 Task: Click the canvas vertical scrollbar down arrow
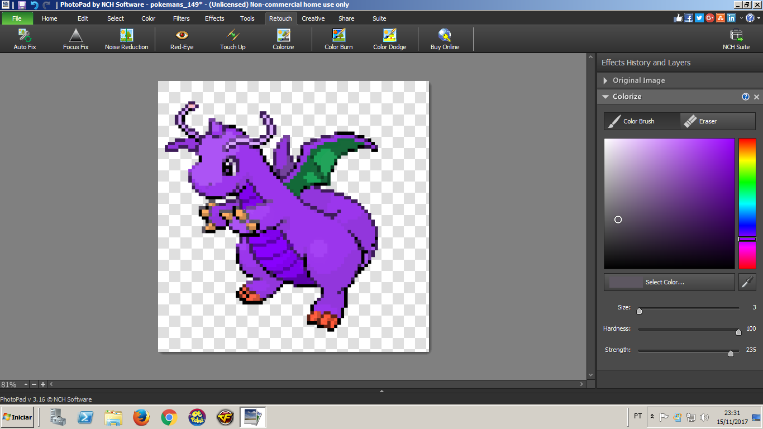591,375
